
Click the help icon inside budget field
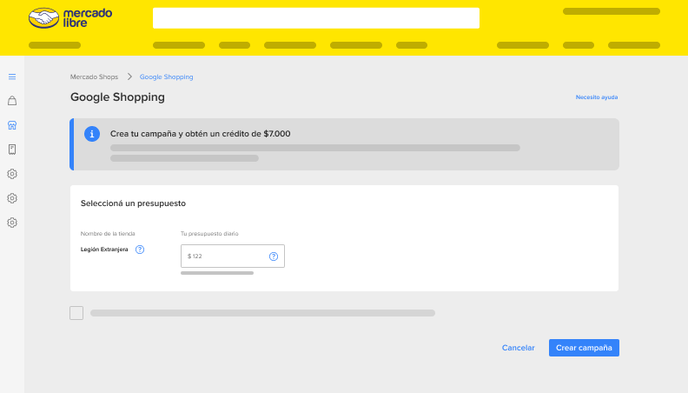(x=274, y=256)
